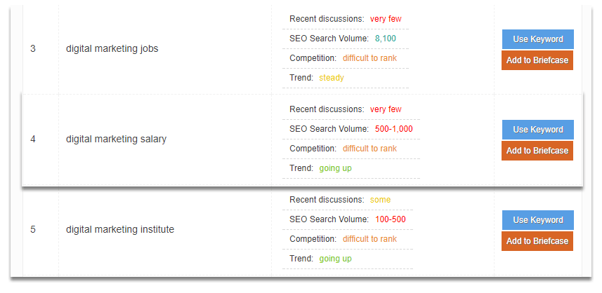Click 'difficult to rank' in salary row
This screenshot has width=602, height=293.
click(369, 148)
